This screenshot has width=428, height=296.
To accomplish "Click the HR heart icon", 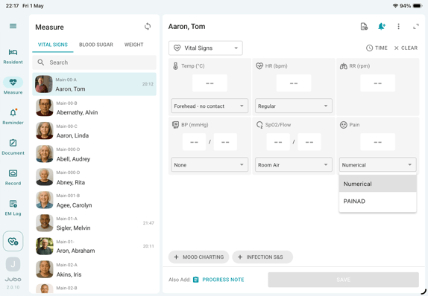I will click(259, 66).
